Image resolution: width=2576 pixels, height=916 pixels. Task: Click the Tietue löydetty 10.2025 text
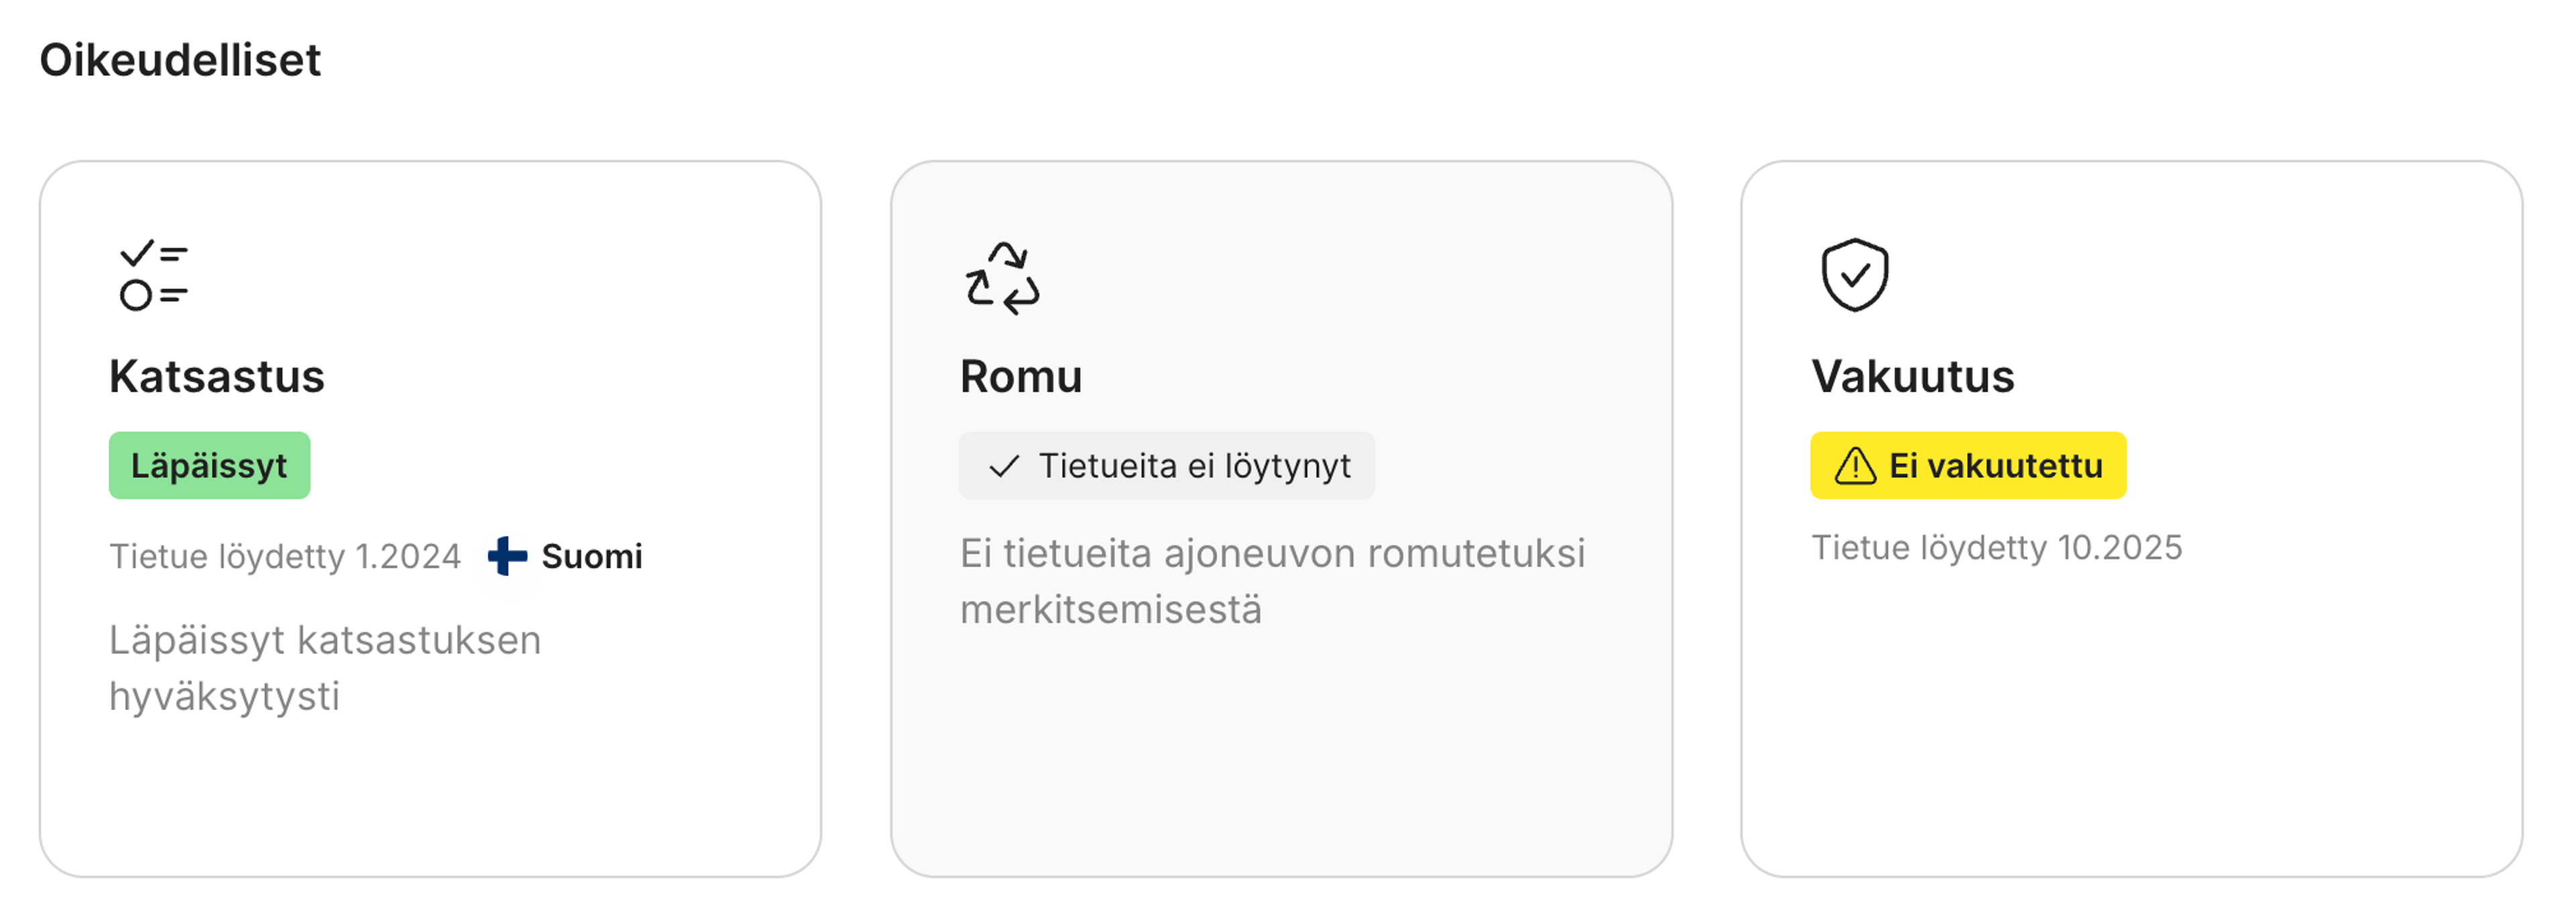point(1996,548)
